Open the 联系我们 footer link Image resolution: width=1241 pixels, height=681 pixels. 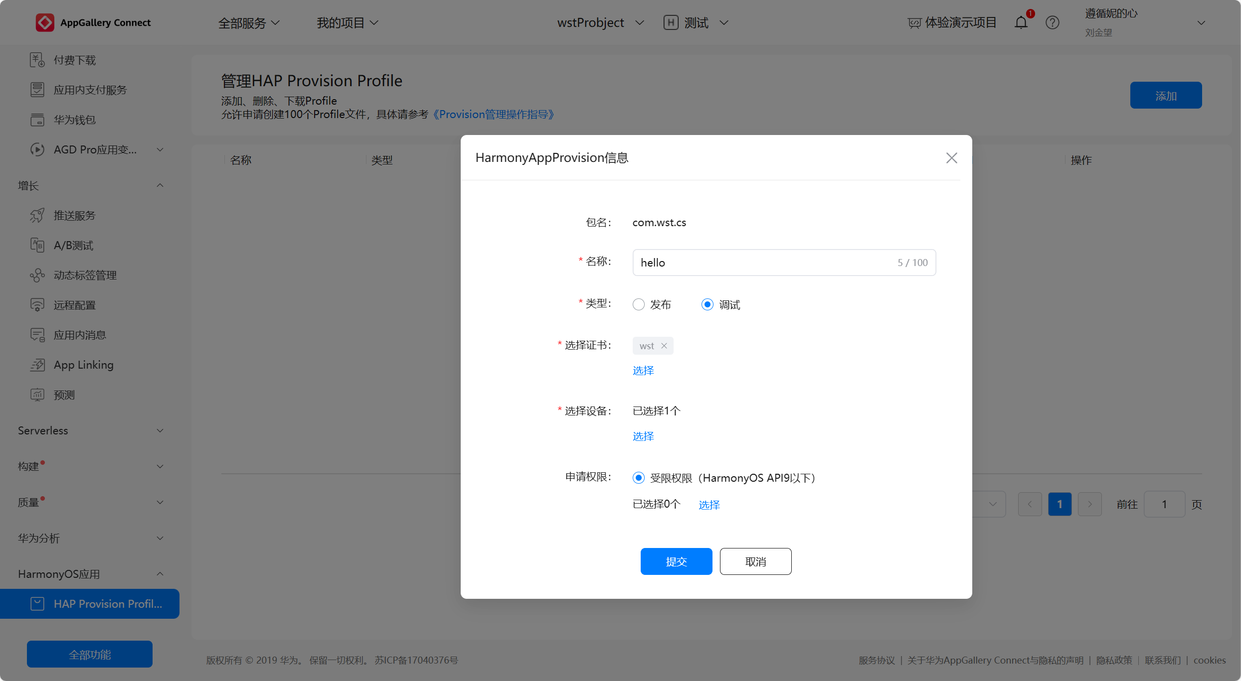(1162, 660)
